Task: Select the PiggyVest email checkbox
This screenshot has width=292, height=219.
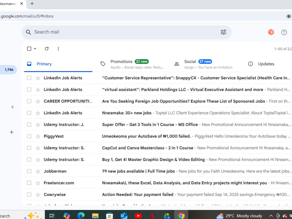Action: [29, 136]
